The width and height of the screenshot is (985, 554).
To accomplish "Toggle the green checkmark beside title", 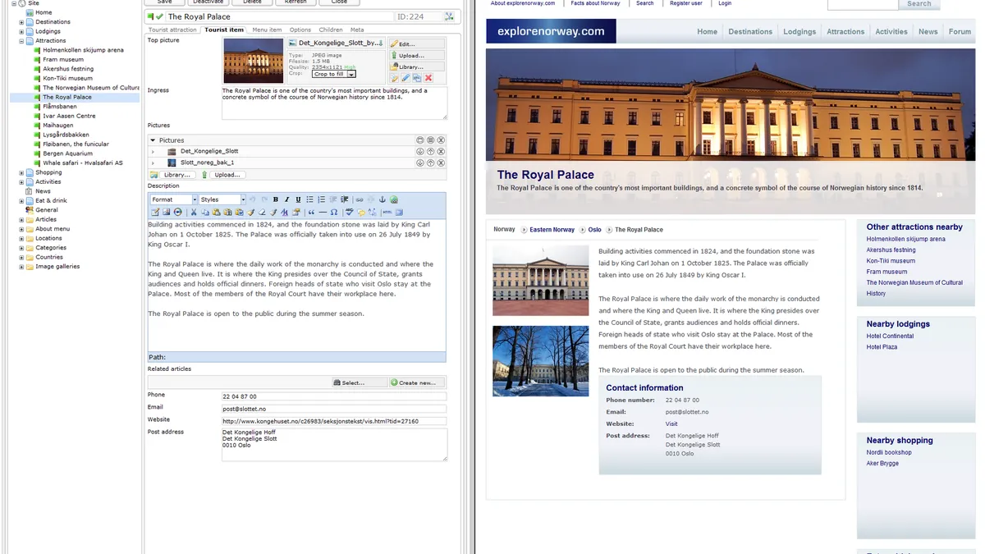I will pyautogui.click(x=160, y=16).
